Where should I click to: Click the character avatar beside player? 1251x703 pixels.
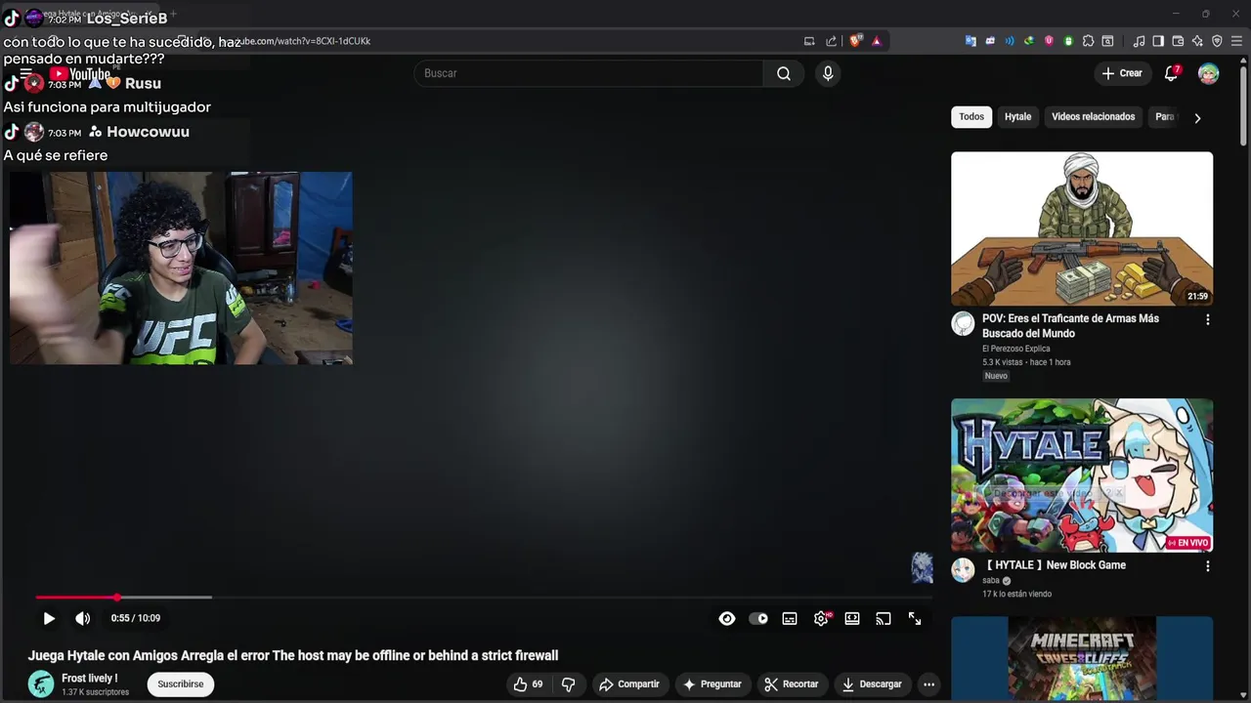tap(922, 567)
